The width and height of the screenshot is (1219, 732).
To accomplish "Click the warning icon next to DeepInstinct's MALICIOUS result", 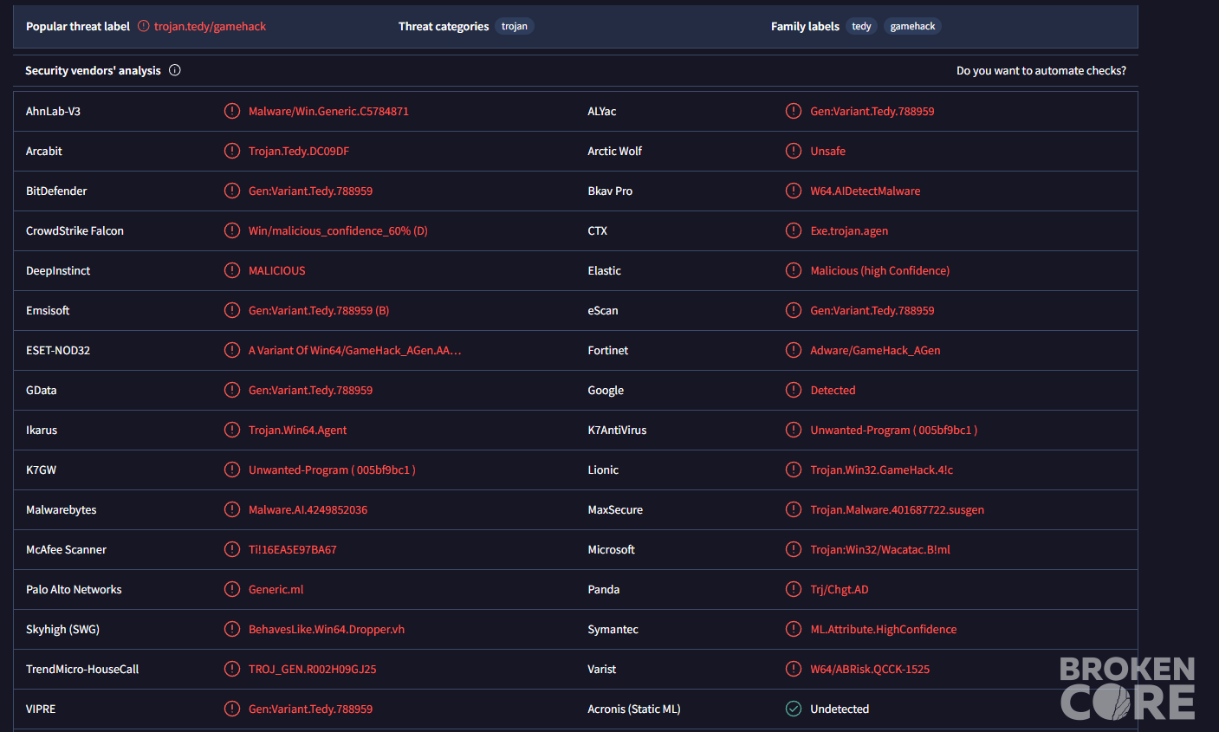I will coord(232,270).
